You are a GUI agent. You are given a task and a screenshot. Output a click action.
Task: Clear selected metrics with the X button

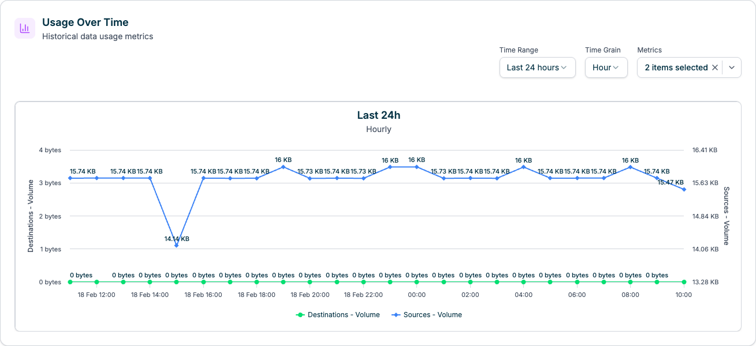[x=714, y=67]
